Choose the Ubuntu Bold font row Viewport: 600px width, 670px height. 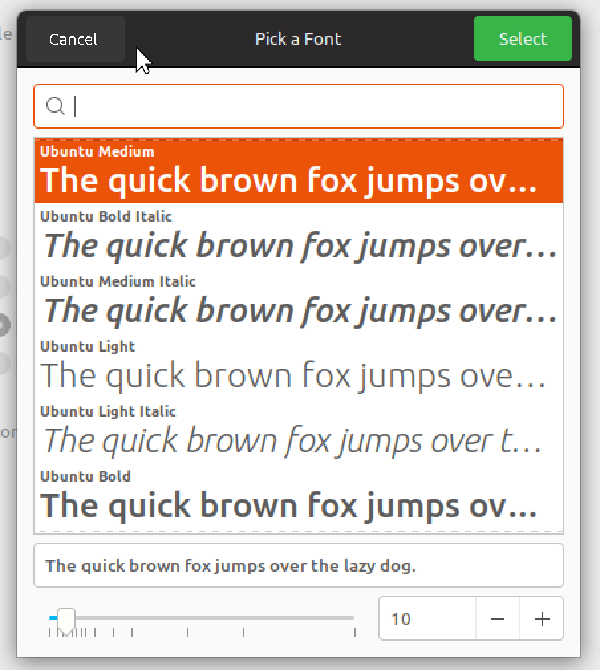point(299,496)
